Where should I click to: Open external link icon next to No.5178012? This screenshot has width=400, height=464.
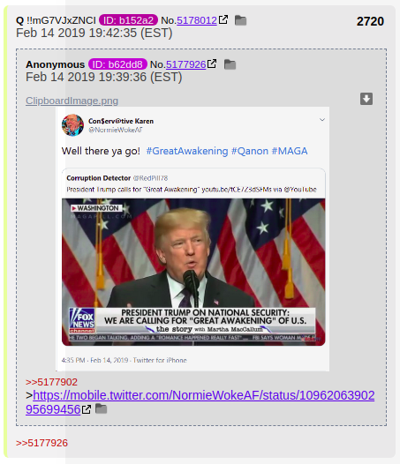(x=223, y=19)
